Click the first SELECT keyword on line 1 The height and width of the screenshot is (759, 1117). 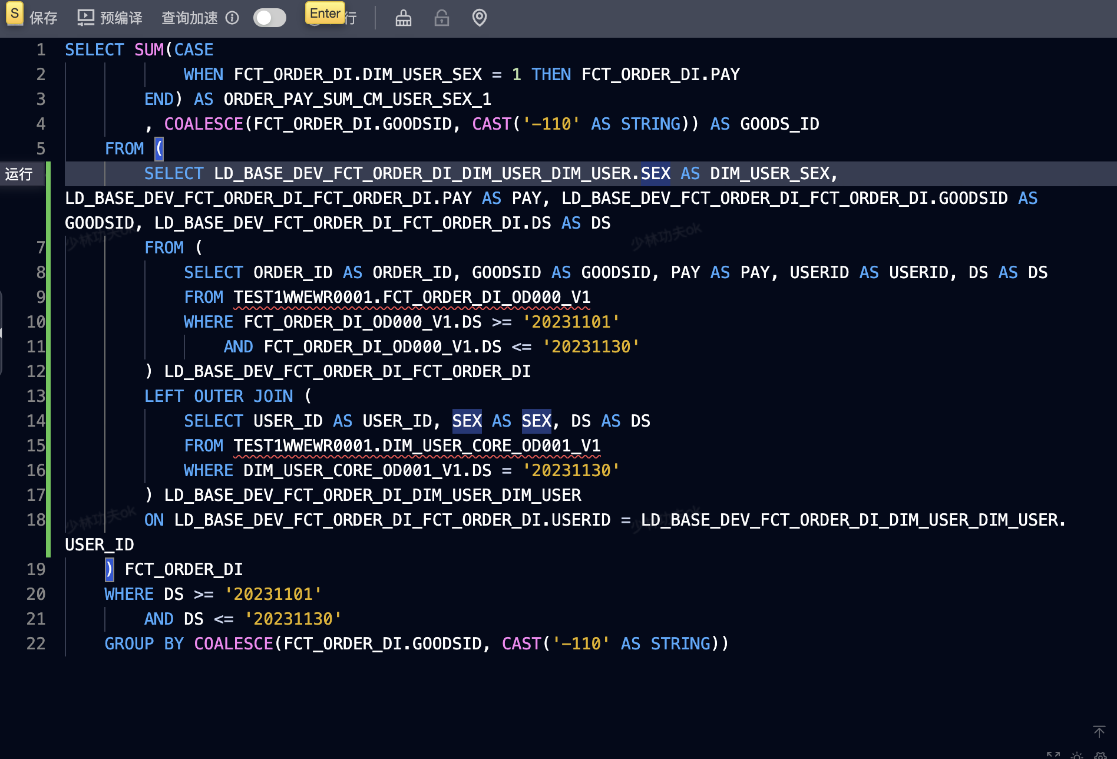[94, 49]
